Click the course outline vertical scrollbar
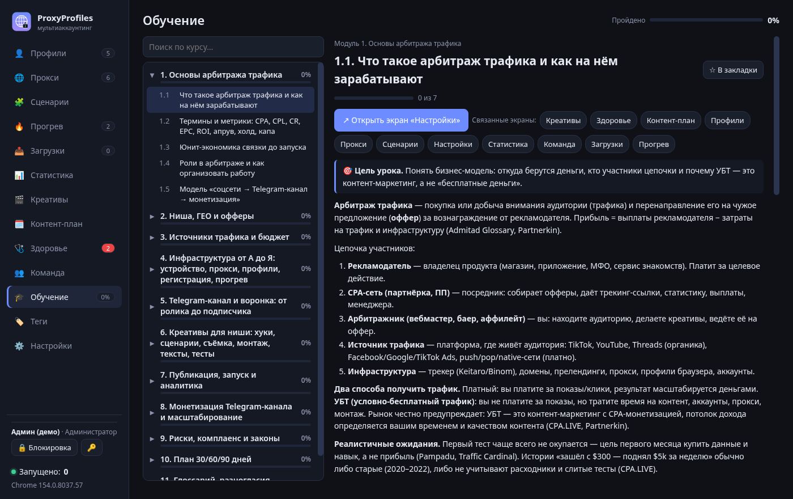 (321, 258)
